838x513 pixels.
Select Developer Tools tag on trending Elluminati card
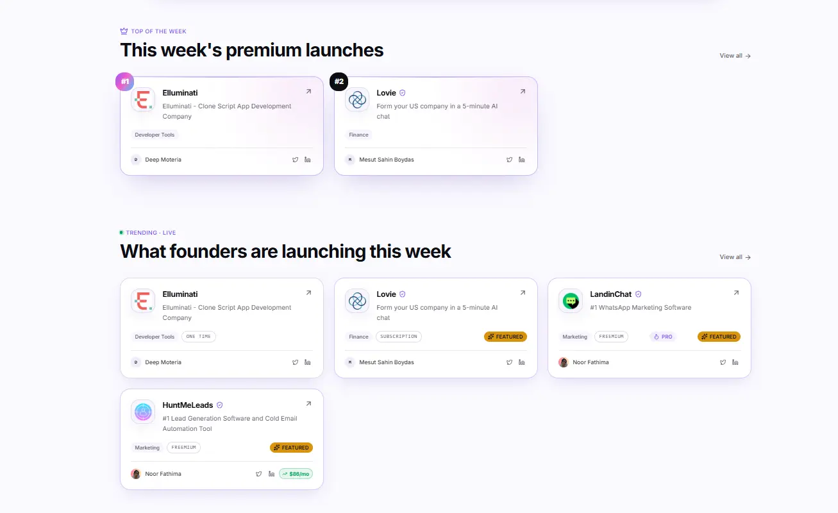155,337
